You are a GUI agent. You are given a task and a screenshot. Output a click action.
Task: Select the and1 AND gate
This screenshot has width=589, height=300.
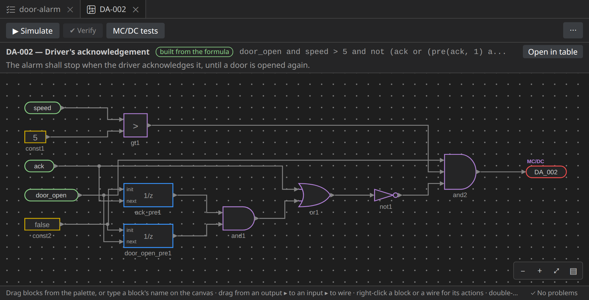[238, 218]
